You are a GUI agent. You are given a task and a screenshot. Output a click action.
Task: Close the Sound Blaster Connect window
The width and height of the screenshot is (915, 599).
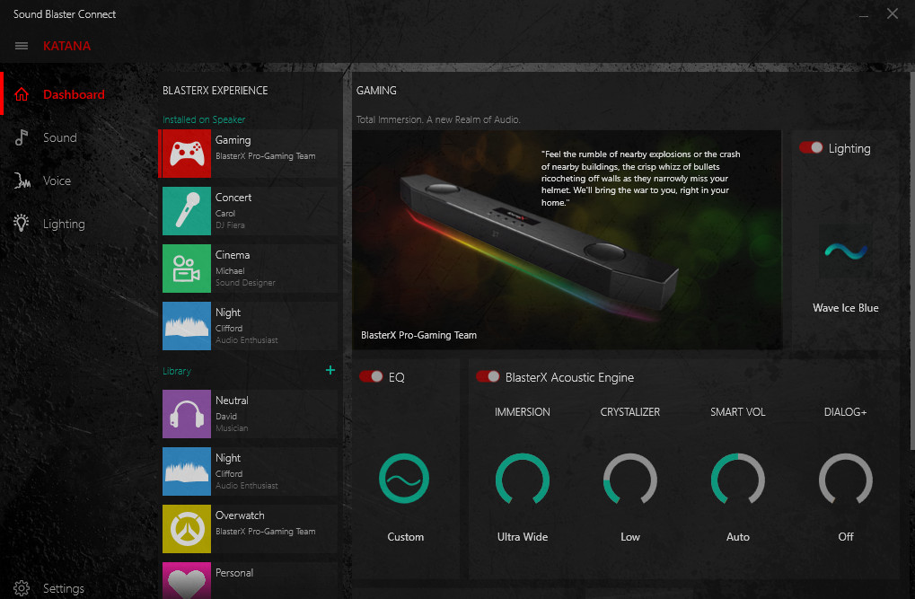click(x=893, y=13)
